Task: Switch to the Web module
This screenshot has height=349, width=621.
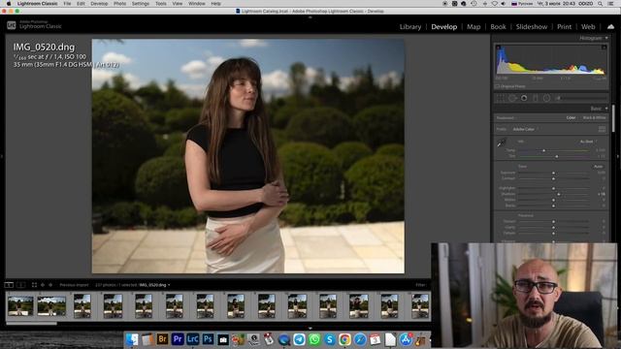Action: (588, 26)
